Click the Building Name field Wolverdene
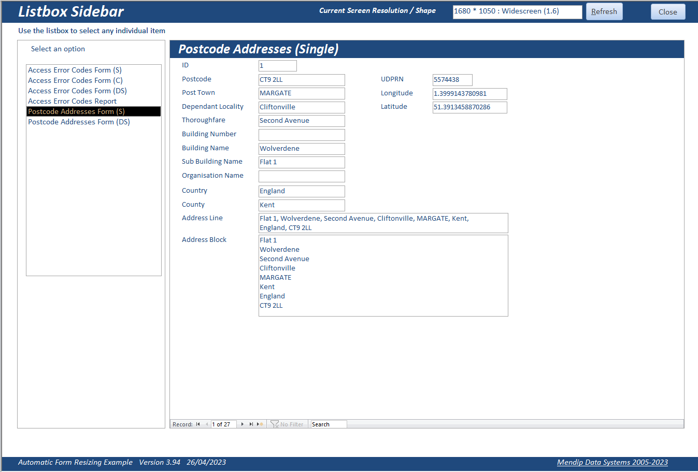Screen dimensions: 698x472 (x=302, y=149)
